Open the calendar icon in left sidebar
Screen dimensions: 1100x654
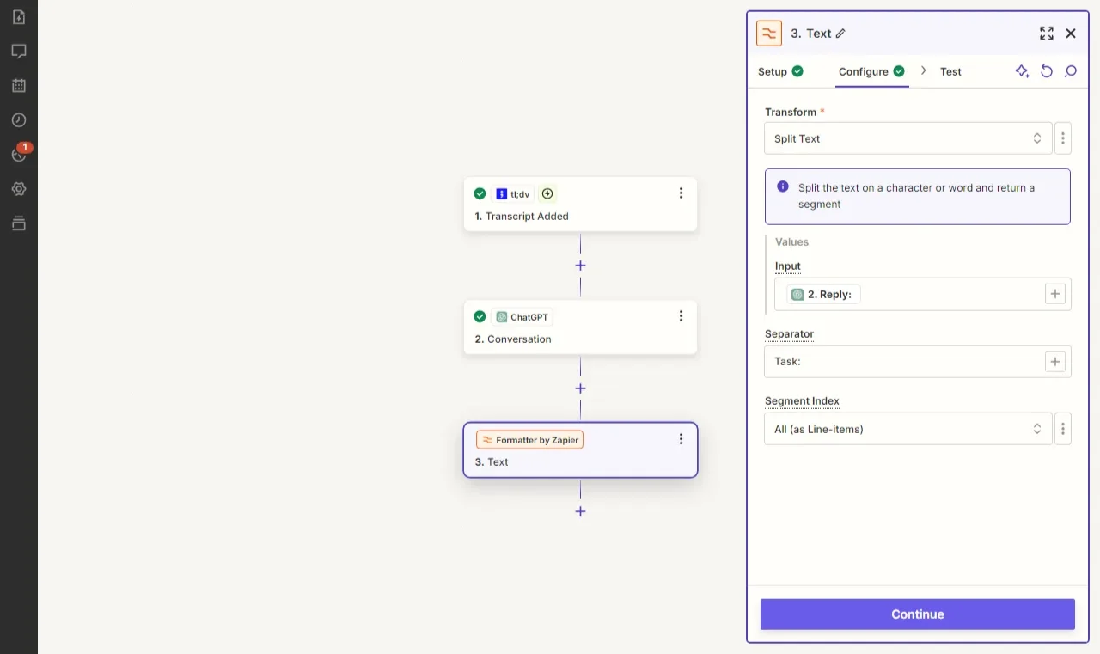[19, 85]
